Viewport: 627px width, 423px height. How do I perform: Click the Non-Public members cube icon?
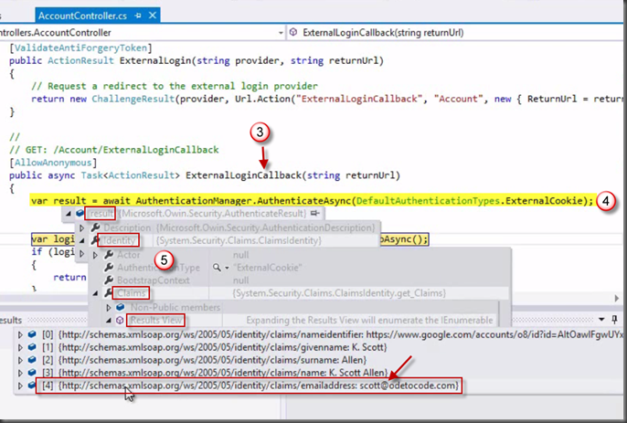click(120, 308)
